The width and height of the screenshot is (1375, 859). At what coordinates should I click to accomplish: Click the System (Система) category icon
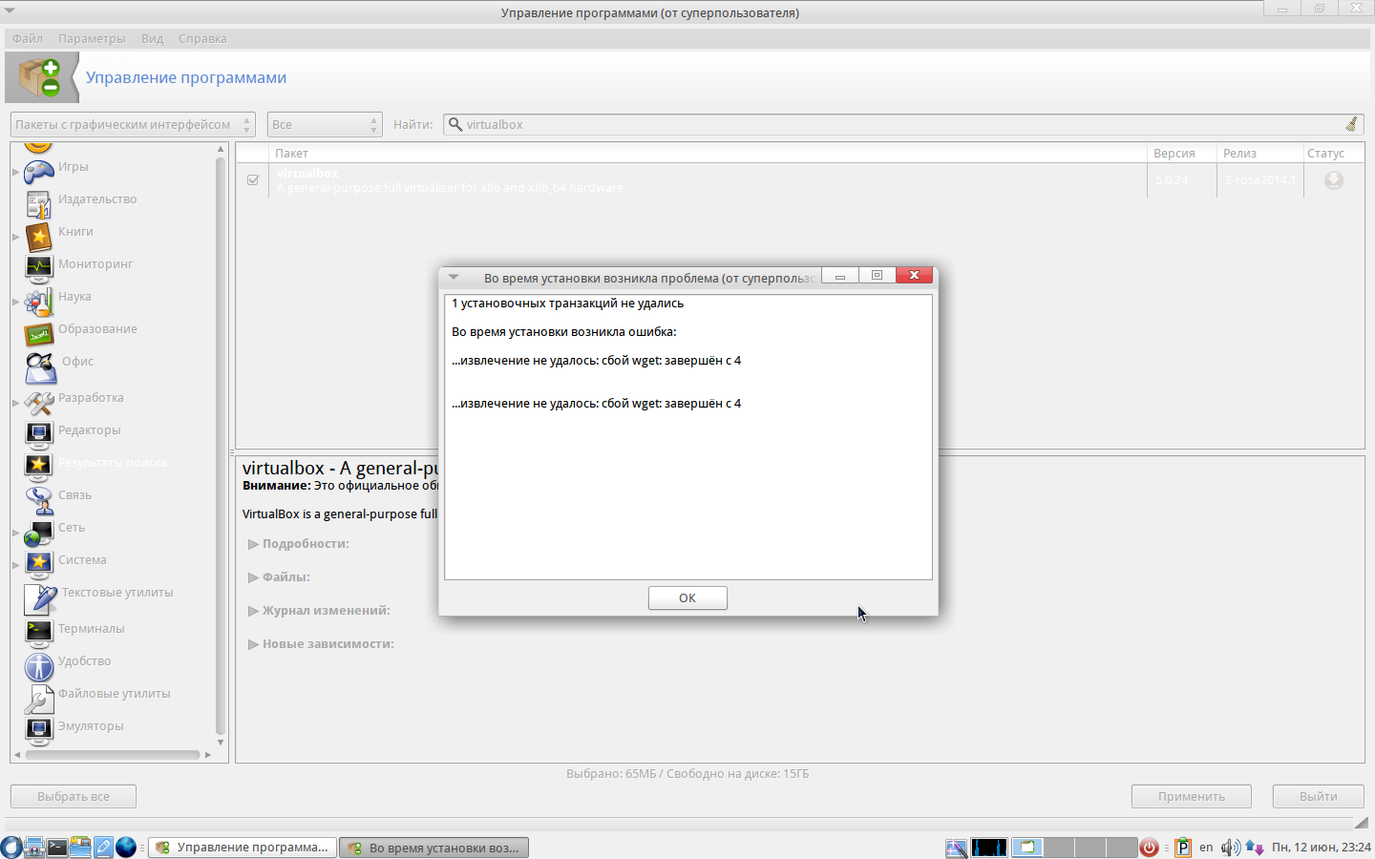(39, 565)
